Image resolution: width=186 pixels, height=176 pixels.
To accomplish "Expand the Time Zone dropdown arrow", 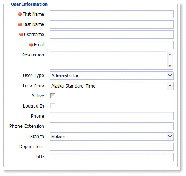I will pos(170,86).
